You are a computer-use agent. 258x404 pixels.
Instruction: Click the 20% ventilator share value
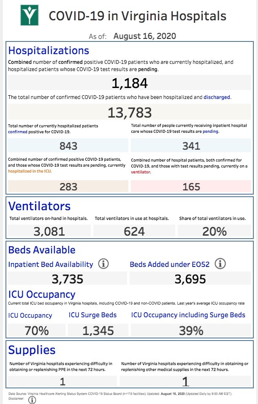pos(215,231)
